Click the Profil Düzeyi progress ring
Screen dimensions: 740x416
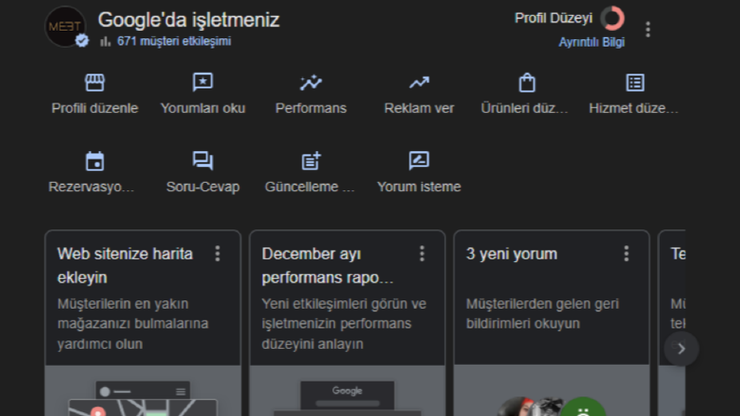click(612, 19)
